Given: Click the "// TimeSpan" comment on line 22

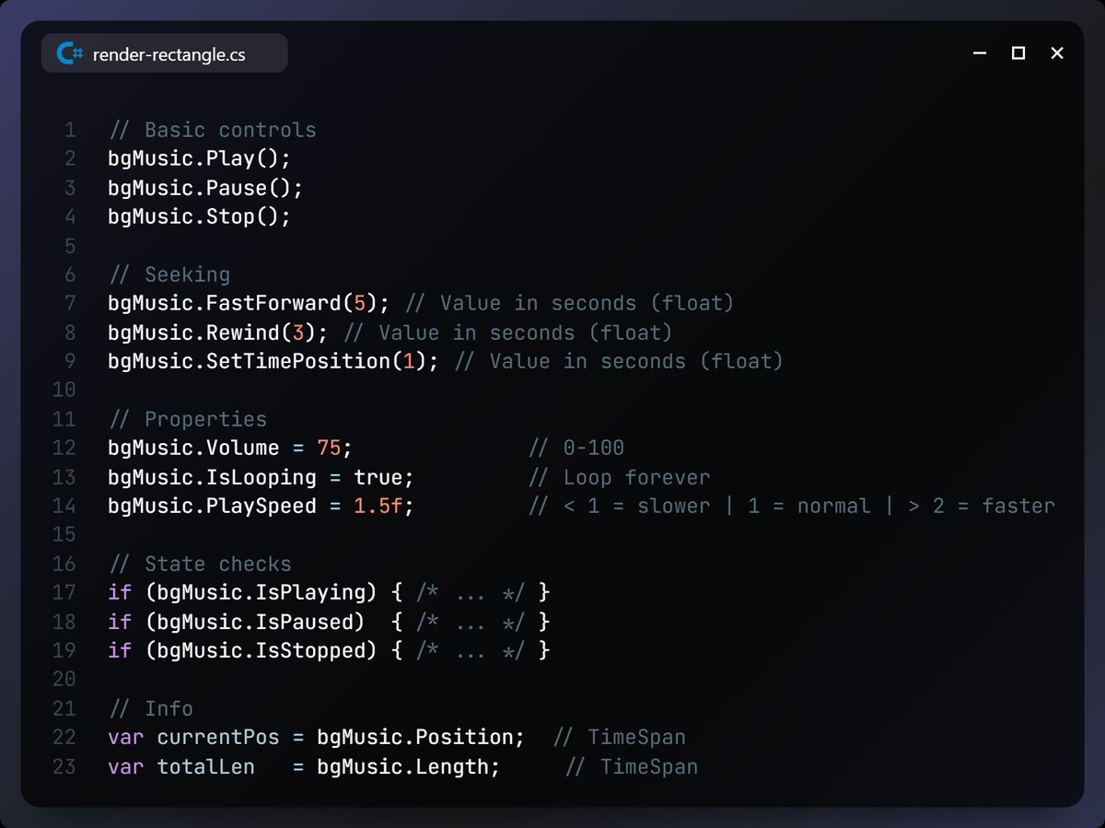Looking at the screenshot, I should click(x=619, y=737).
